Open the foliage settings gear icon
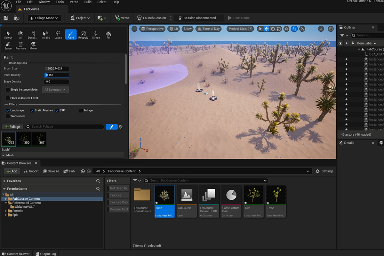Viewport: 384px width, 256px height. pyautogui.click(x=121, y=127)
